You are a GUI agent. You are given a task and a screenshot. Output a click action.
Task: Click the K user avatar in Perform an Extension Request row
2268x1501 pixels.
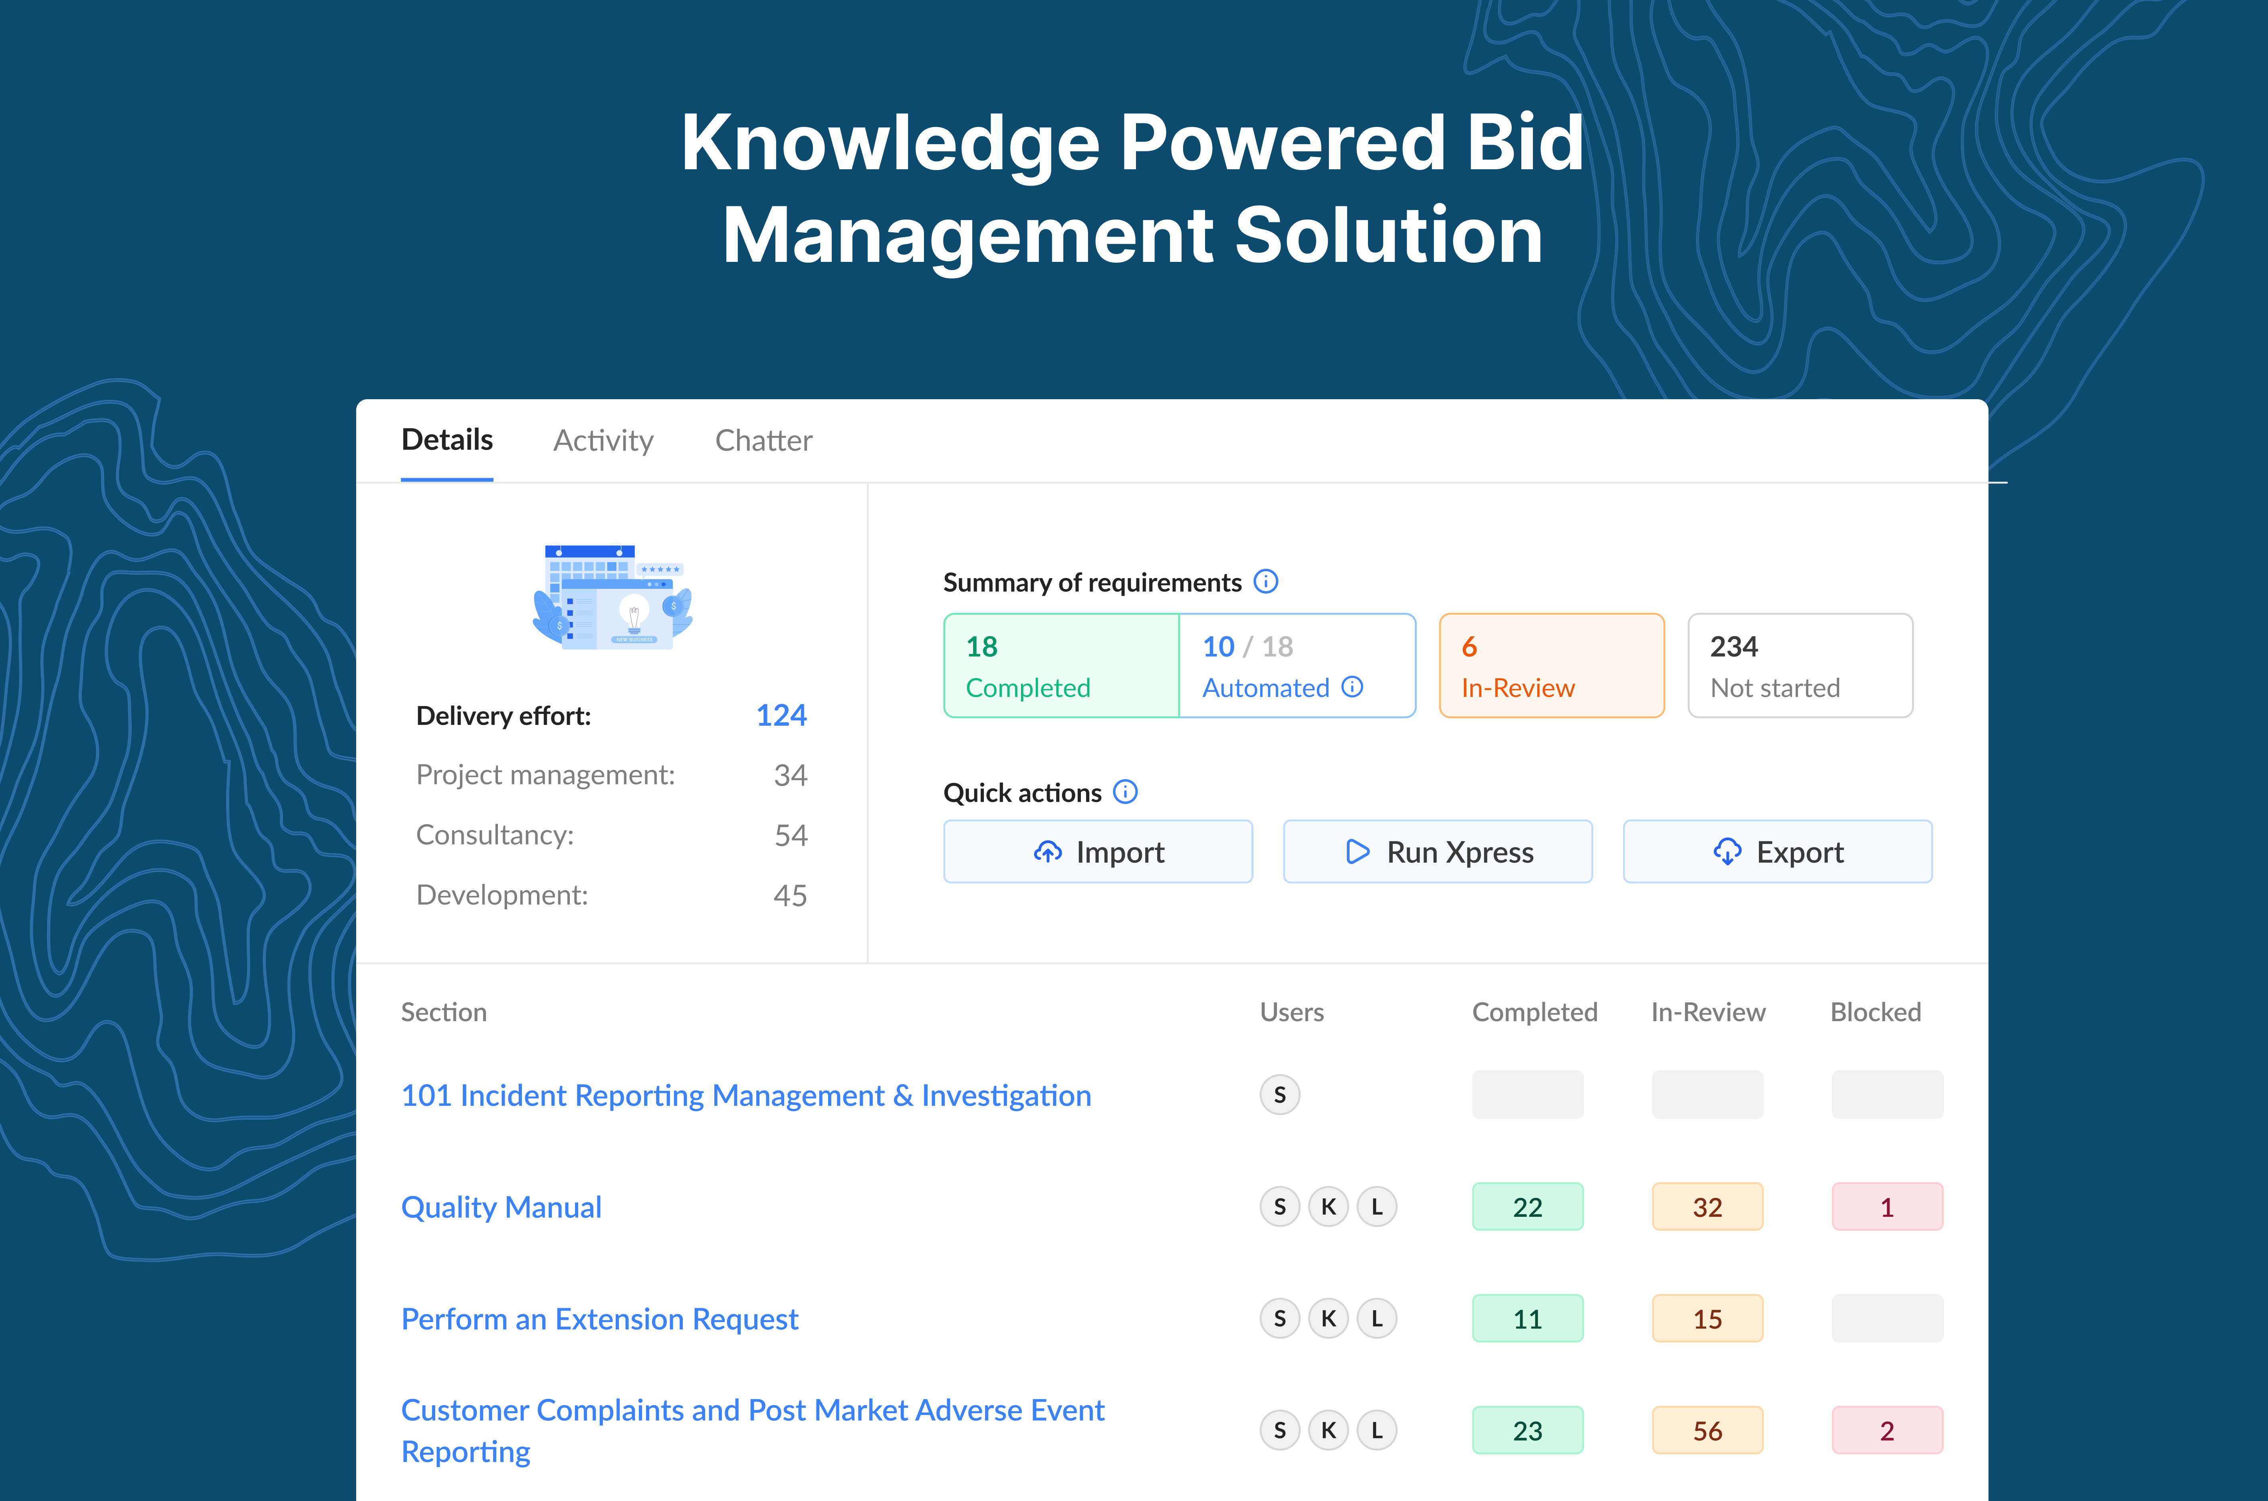point(1328,1319)
